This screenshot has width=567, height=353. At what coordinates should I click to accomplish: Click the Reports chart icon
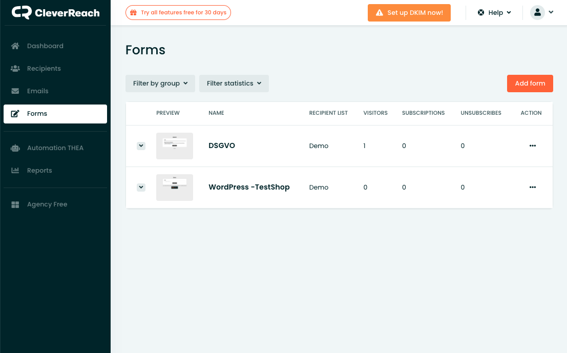15,171
